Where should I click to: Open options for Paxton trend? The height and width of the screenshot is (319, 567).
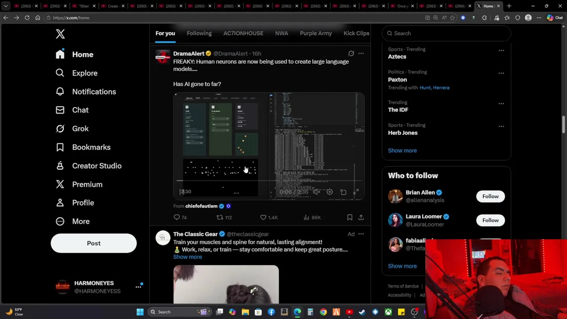(501, 73)
